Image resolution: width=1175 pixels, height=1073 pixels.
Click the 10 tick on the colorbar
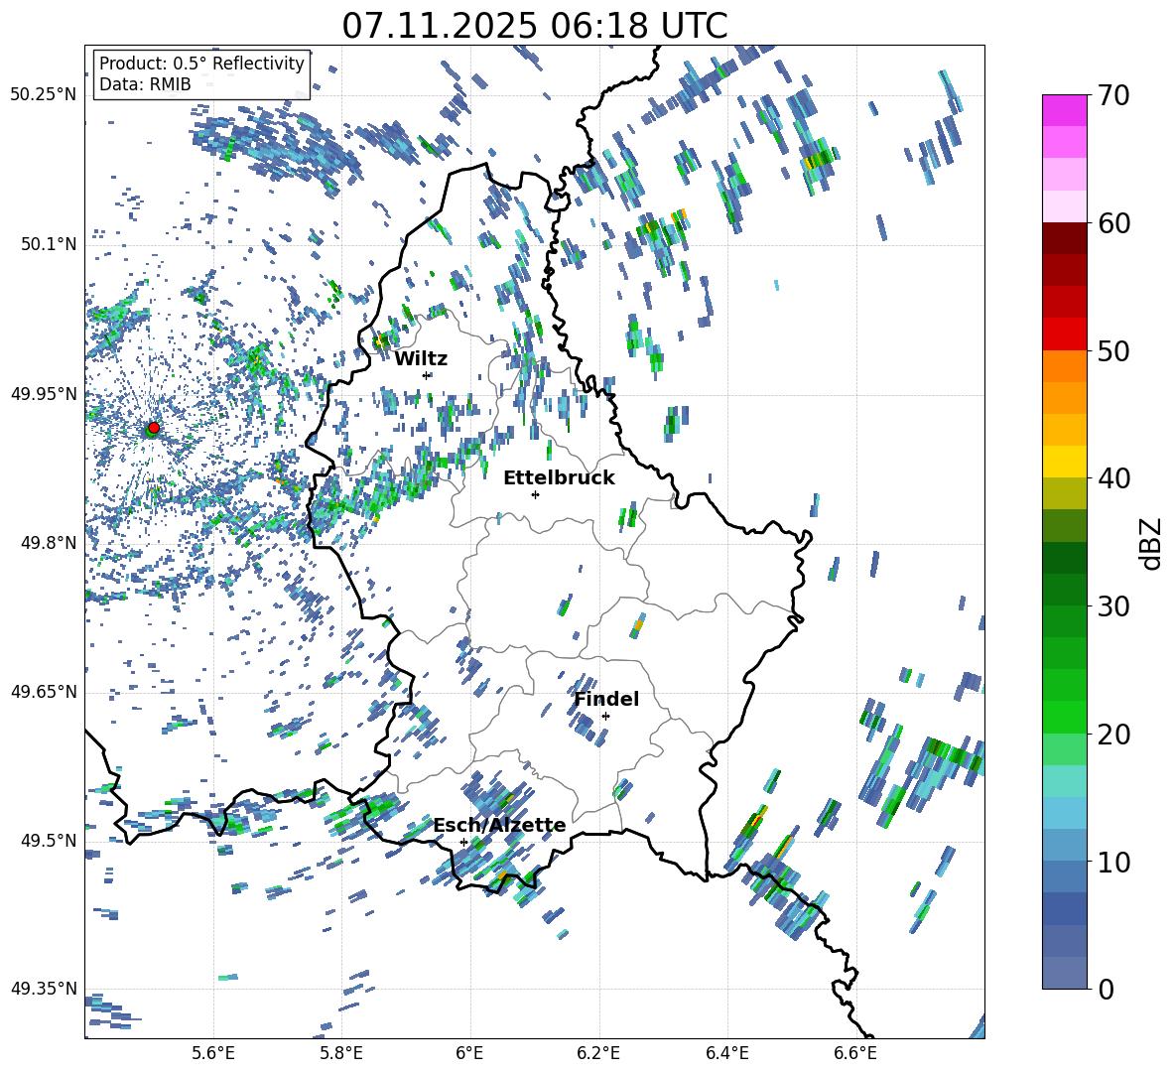coord(1113,862)
